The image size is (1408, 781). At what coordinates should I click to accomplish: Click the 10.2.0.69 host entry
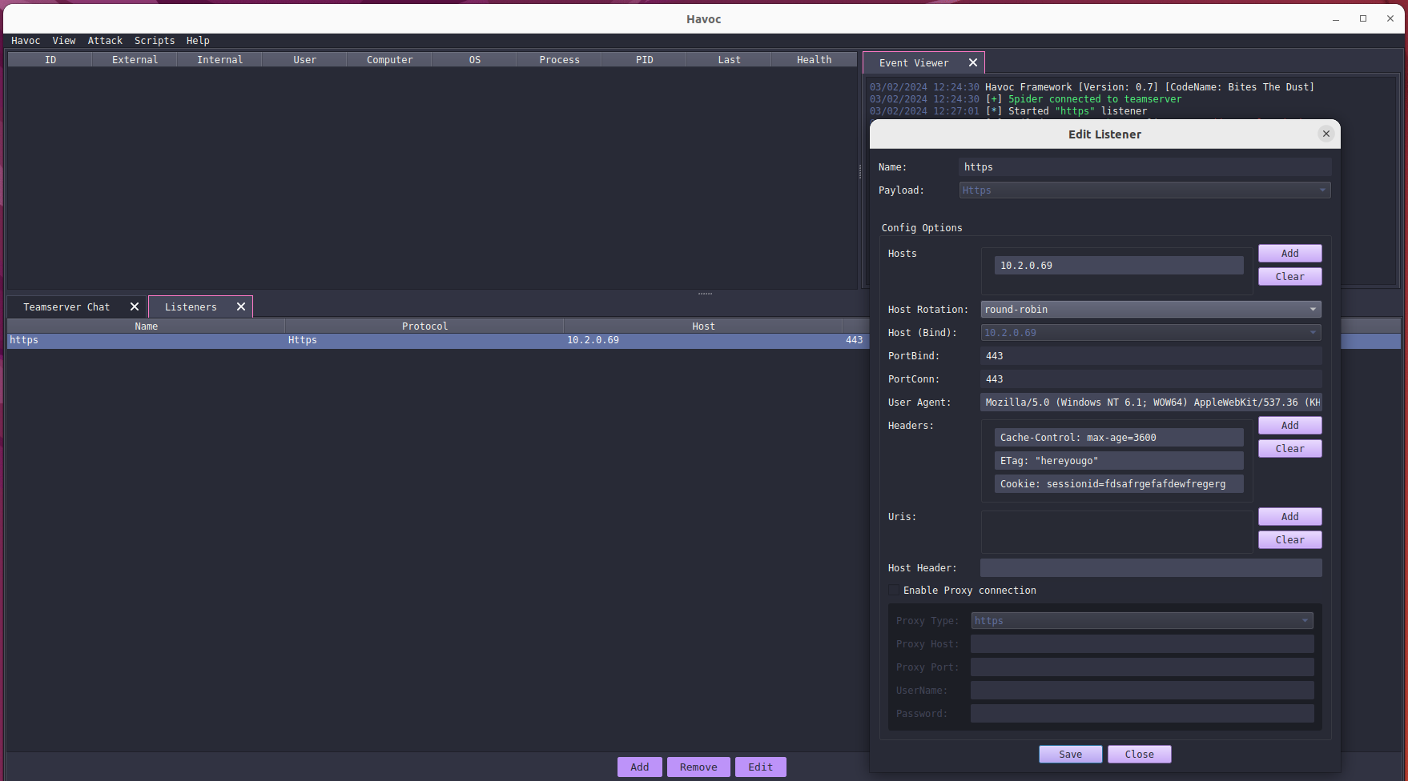pyautogui.click(x=1119, y=266)
